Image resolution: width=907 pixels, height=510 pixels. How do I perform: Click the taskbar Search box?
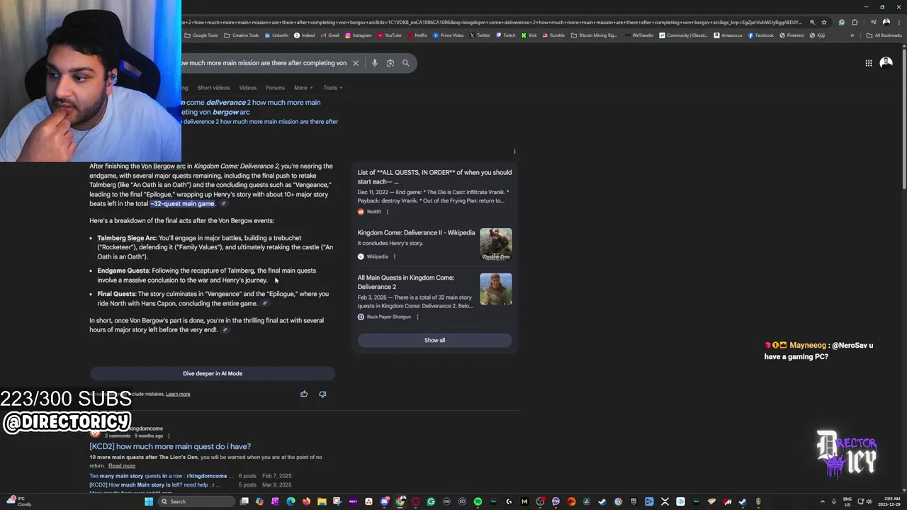click(196, 501)
